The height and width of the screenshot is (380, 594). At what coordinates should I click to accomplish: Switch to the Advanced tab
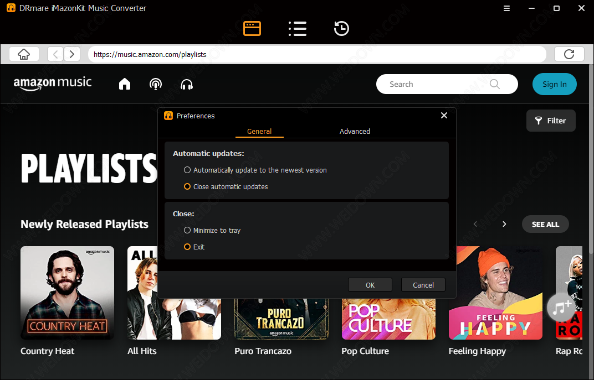click(x=355, y=131)
